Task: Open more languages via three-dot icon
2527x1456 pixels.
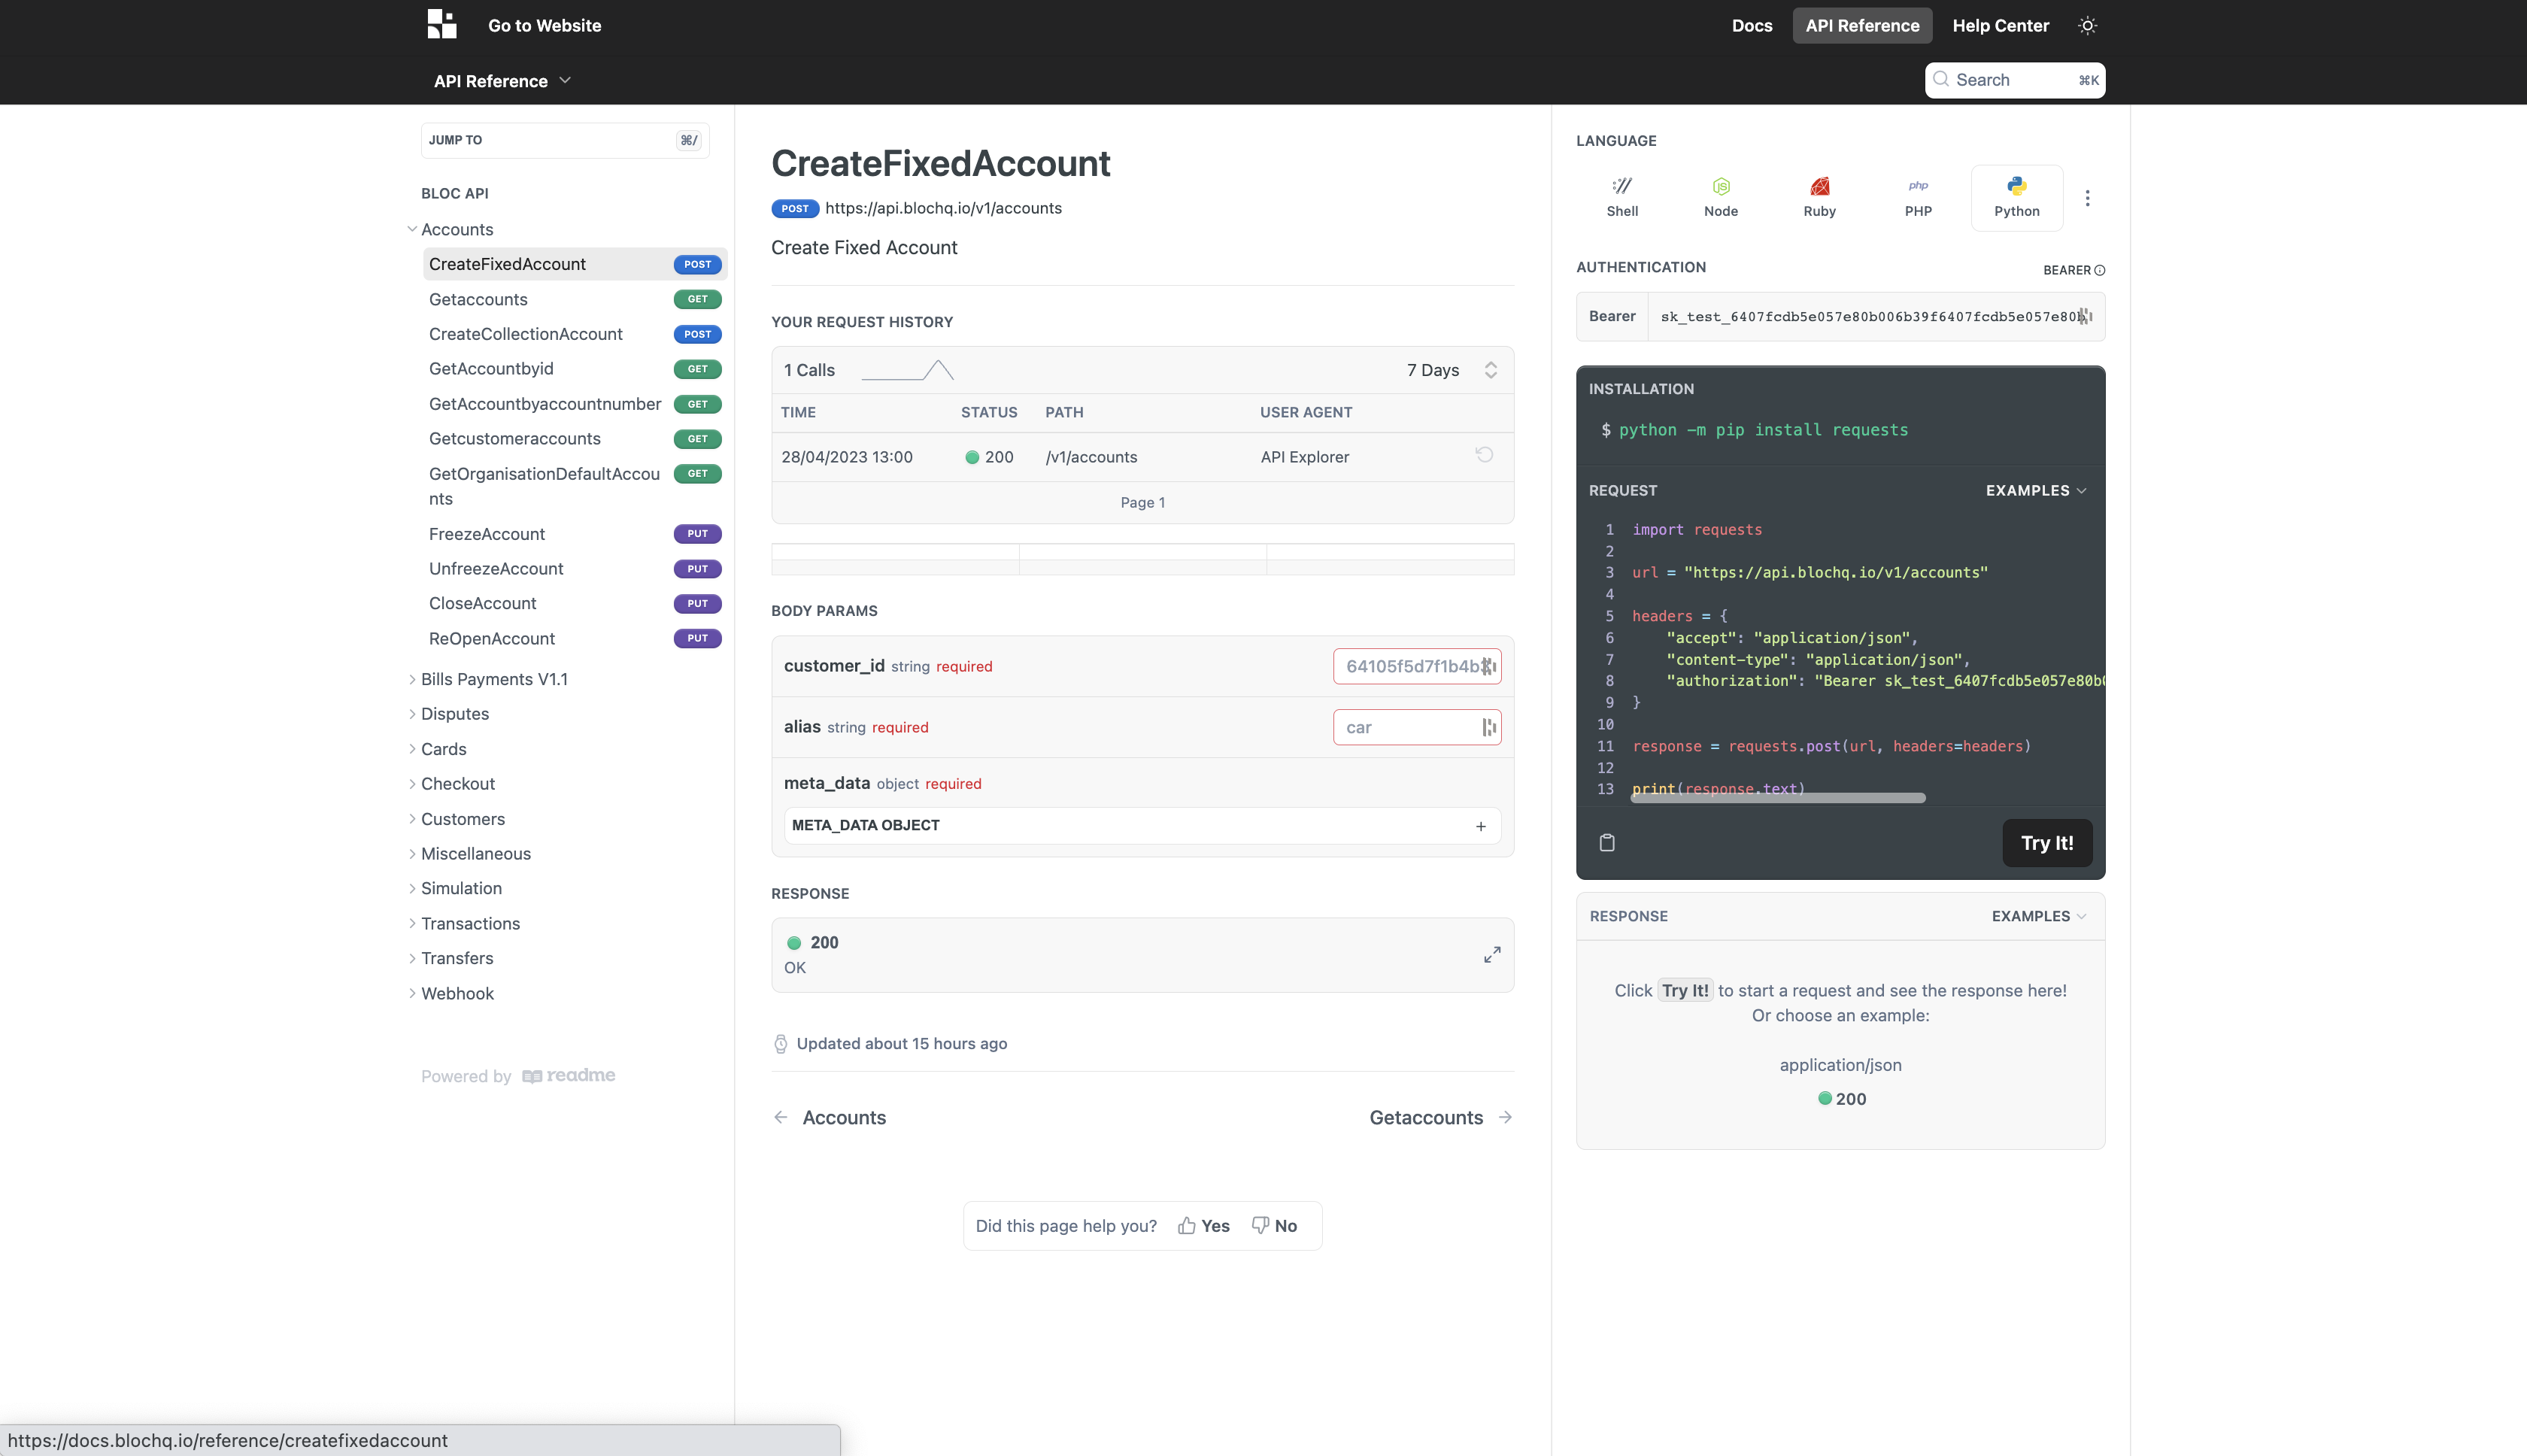Action: (2086, 198)
